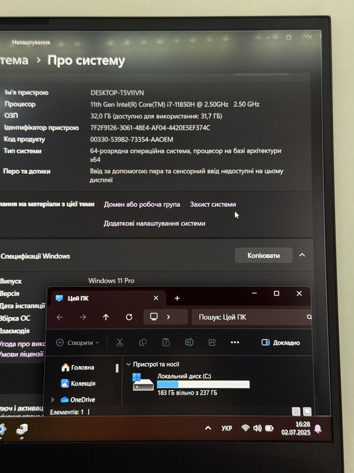The image size is (354, 473).
Task: Open the volume speaker tray icon
Action: [257, 429]
